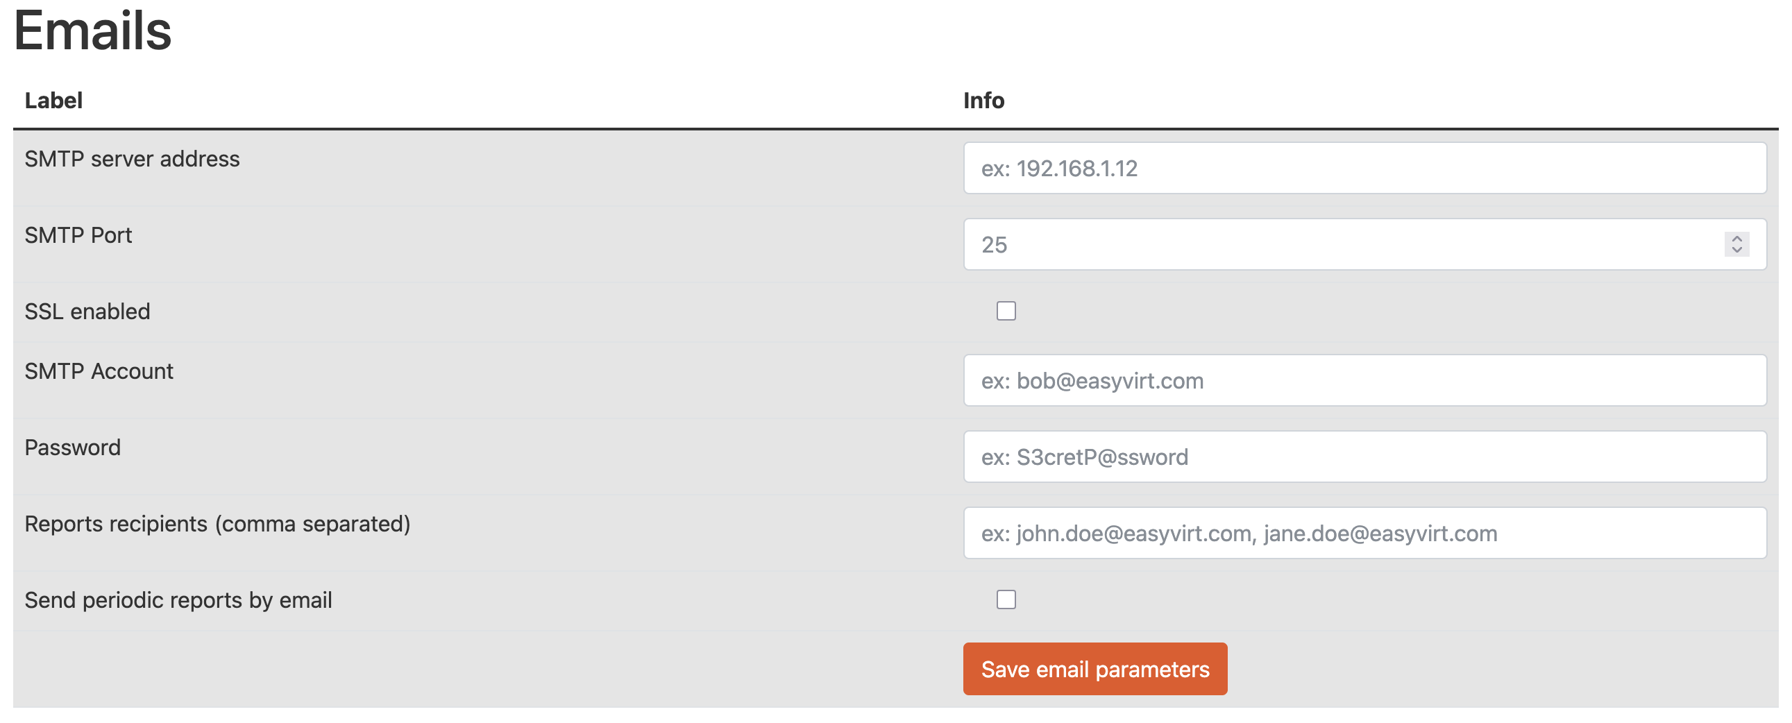The height and width of the screenshot is (723, 1792).
Task: Click the "SMTP server address" label text
Action: pyautogui.click(x=132, y=159)
